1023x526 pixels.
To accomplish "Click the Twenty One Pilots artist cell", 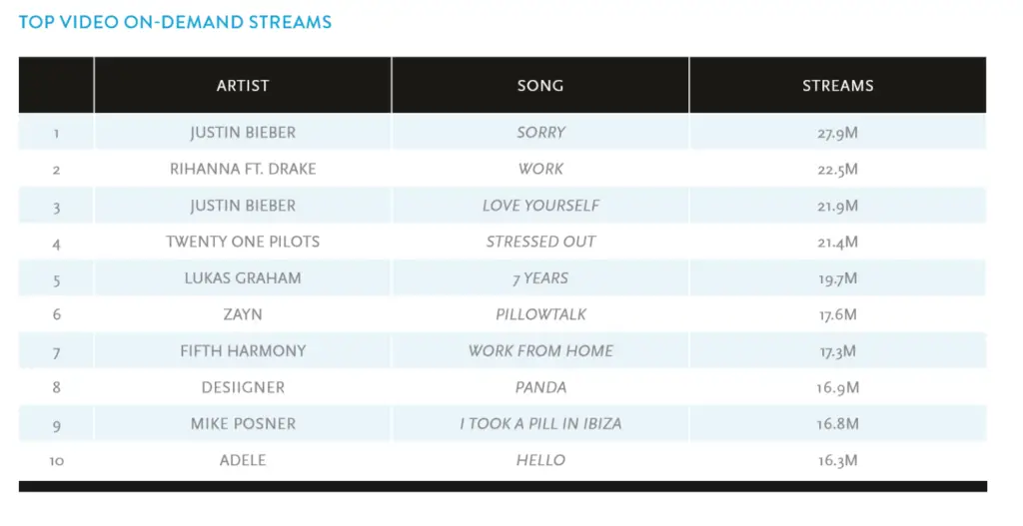I will 243,242.
